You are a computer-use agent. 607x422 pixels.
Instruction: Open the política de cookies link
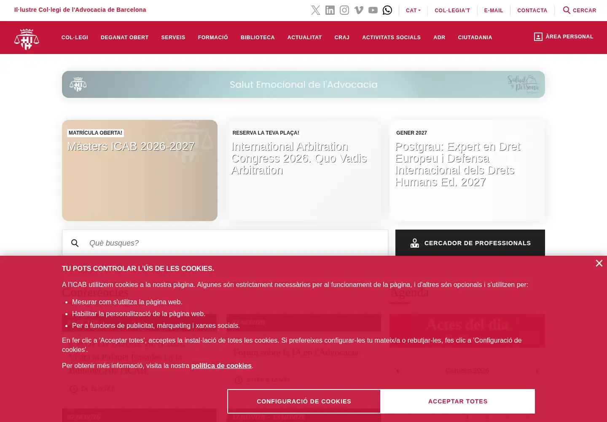[x=221, y=366]
